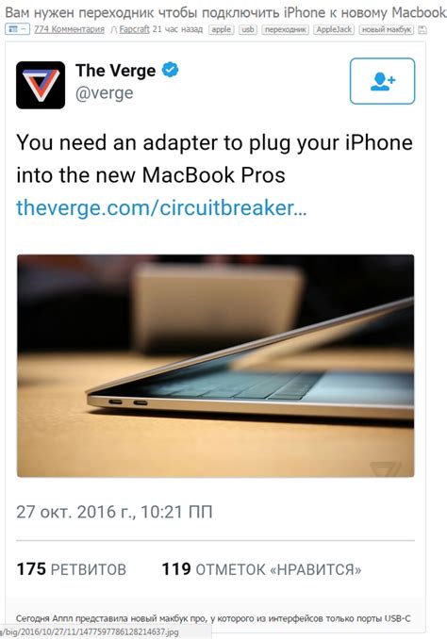Open the MacBook Pro photo
This screenshot has height=639, width=447.
[215, 366]
